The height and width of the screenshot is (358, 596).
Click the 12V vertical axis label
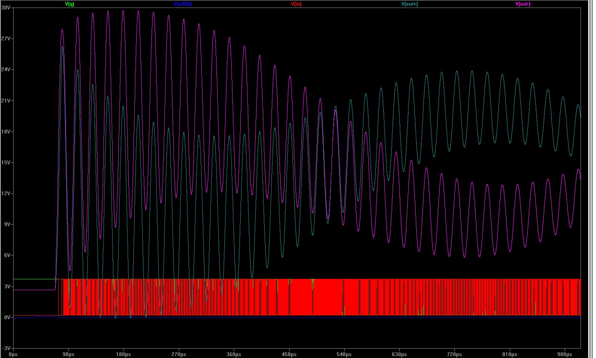pyautogui.click(x=6, y=193)
